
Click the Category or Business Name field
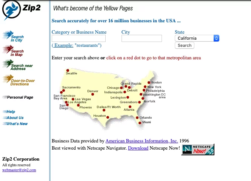click(79, 39)
